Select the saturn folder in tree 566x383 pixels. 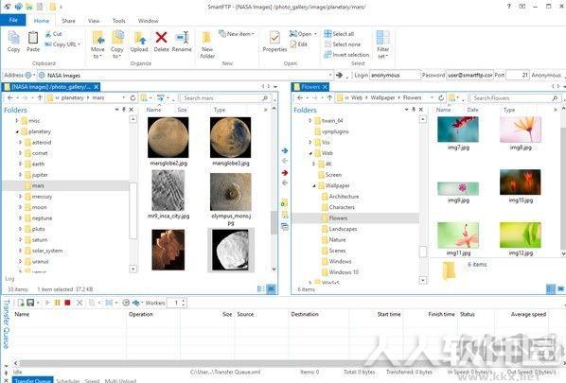[40, 240]
